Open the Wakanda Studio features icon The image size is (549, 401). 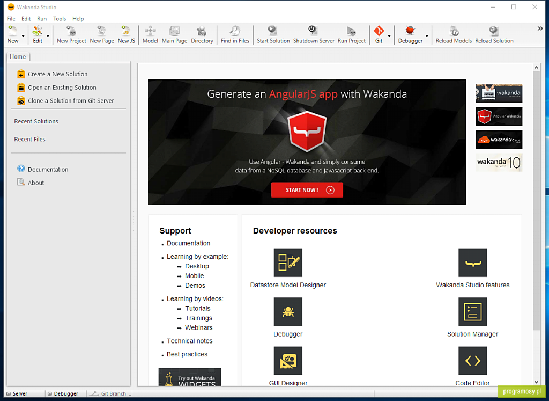[473, 263]
